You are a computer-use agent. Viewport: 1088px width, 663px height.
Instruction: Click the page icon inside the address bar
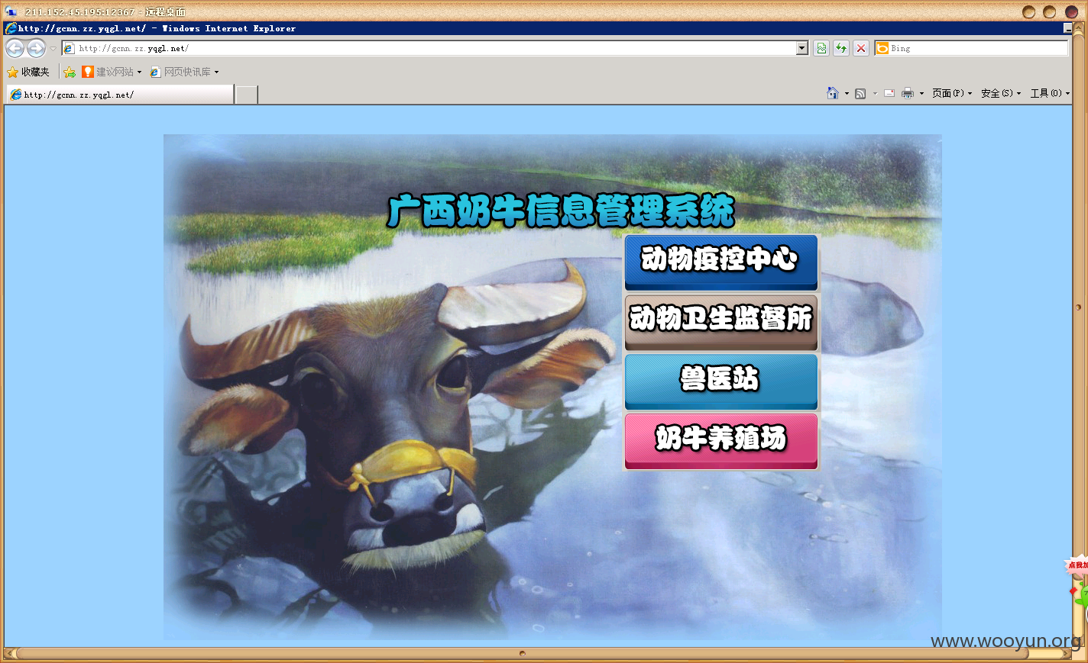coord(69,48)
